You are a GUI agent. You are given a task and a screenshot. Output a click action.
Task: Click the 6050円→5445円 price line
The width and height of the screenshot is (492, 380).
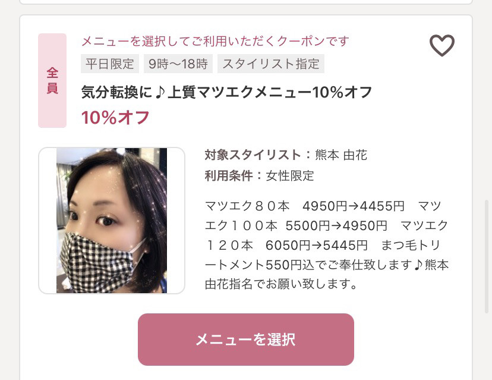[316, 245]
